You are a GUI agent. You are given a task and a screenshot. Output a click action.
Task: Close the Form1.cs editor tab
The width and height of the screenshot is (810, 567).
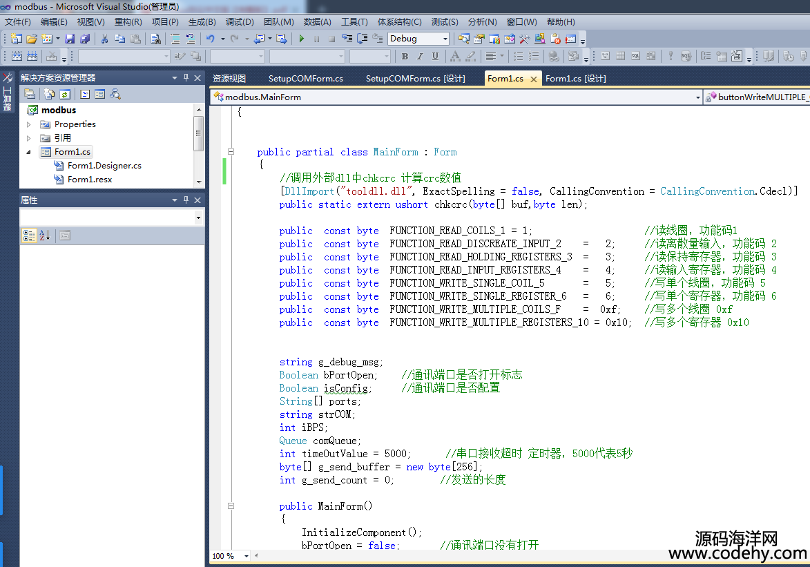tap(533, 79)
